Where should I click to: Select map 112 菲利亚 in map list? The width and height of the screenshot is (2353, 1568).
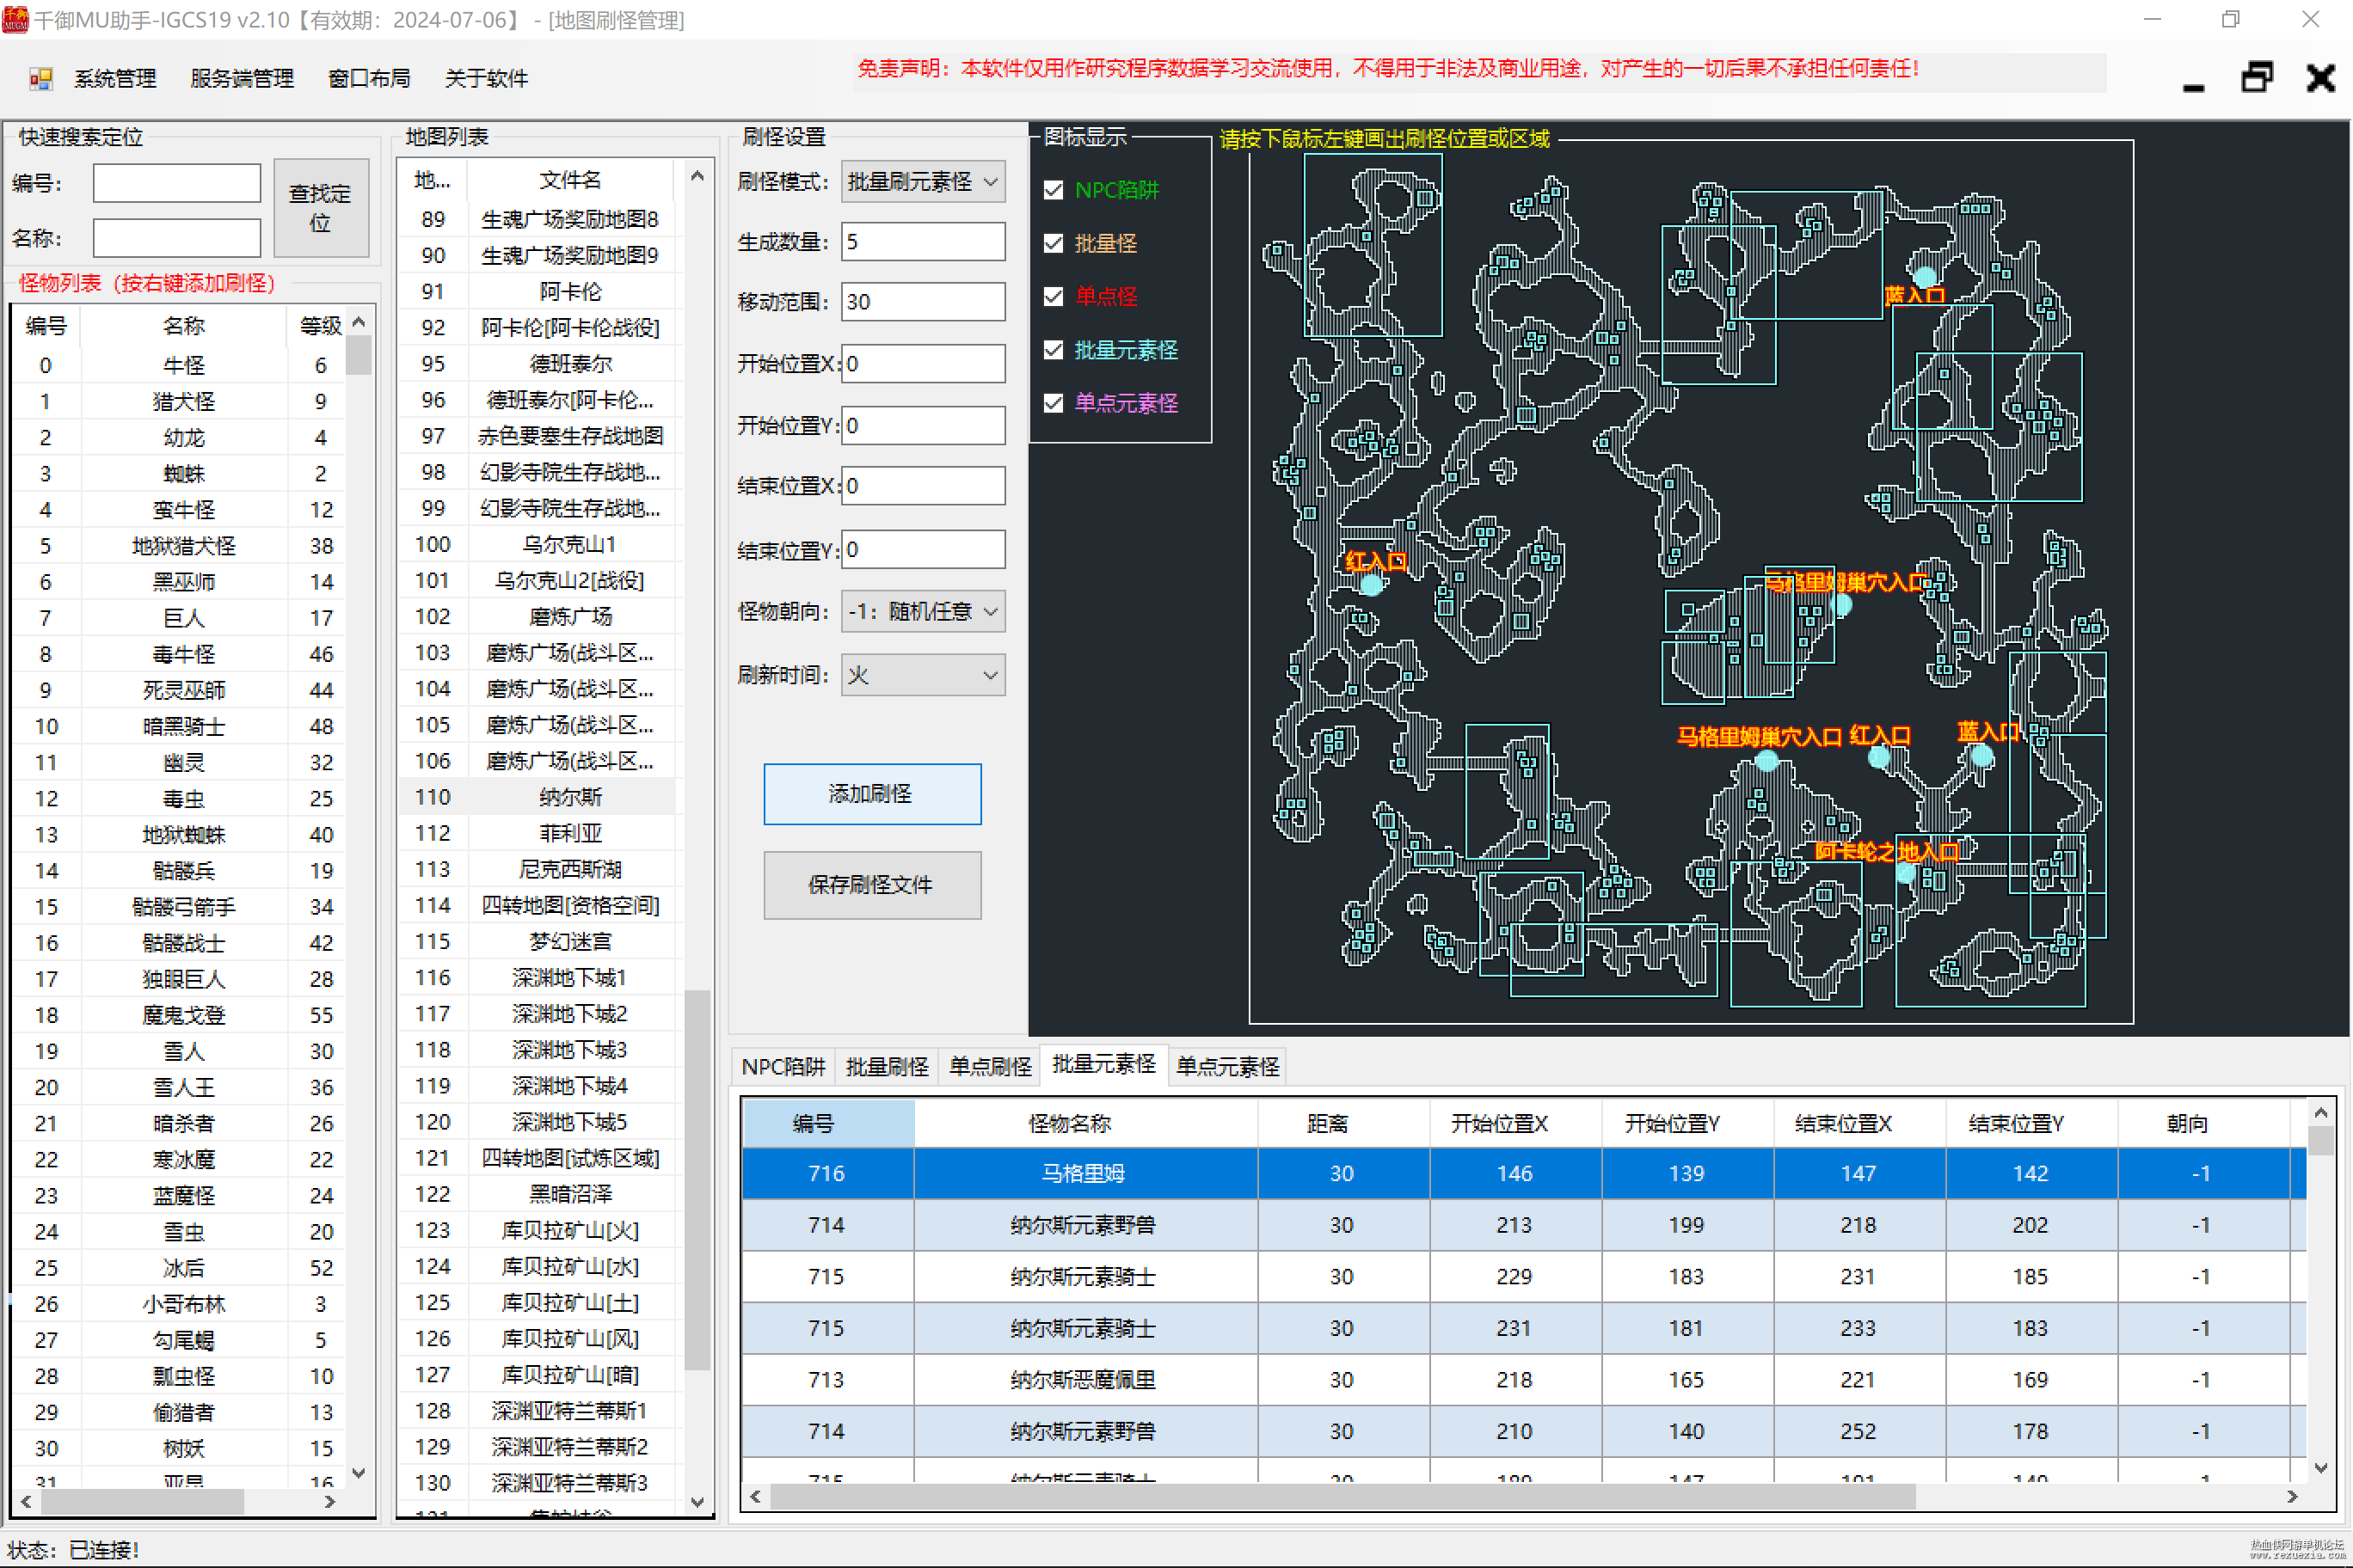[x=537, y=833]
